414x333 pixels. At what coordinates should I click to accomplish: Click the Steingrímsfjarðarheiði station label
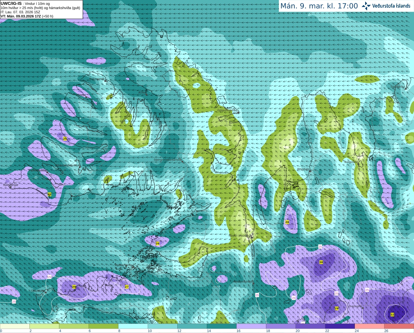[168, 160]
